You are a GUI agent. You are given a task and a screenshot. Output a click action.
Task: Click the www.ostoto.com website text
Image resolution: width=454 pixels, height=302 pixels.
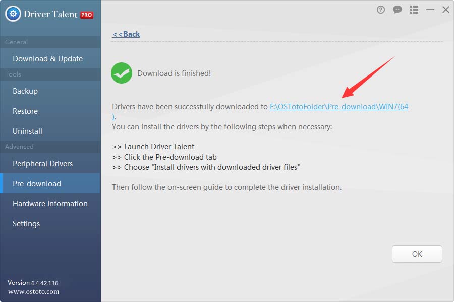(34, 291)
